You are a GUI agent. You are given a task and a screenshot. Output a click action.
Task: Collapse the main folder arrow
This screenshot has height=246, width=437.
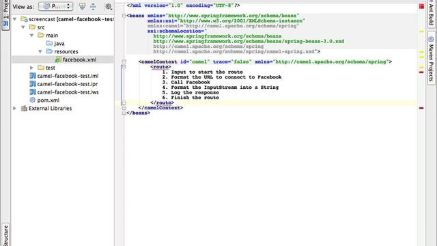[31, 35]
